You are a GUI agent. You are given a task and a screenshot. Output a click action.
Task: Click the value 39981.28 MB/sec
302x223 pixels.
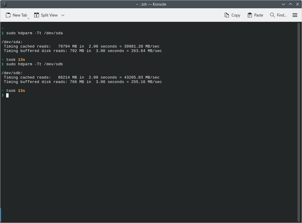click(142, 46)
